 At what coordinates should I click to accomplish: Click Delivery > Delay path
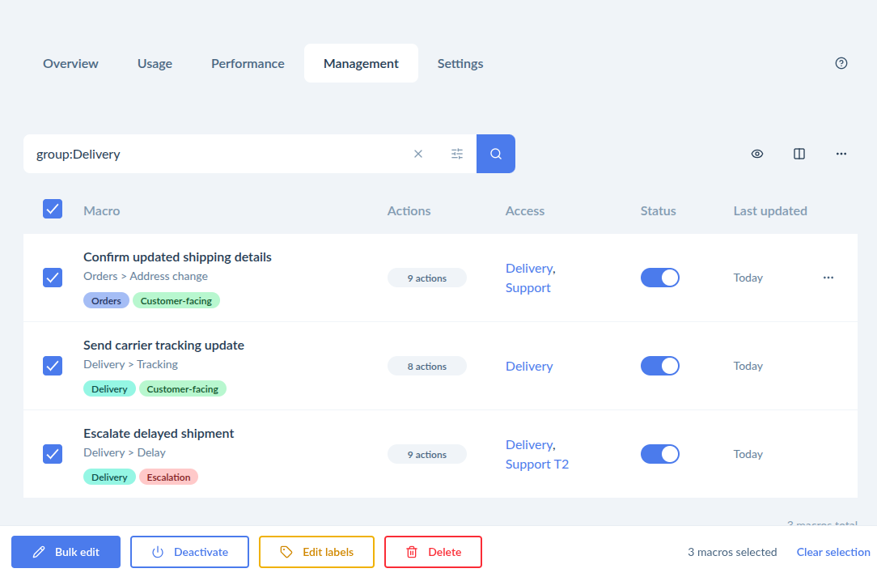pos(125,452)
